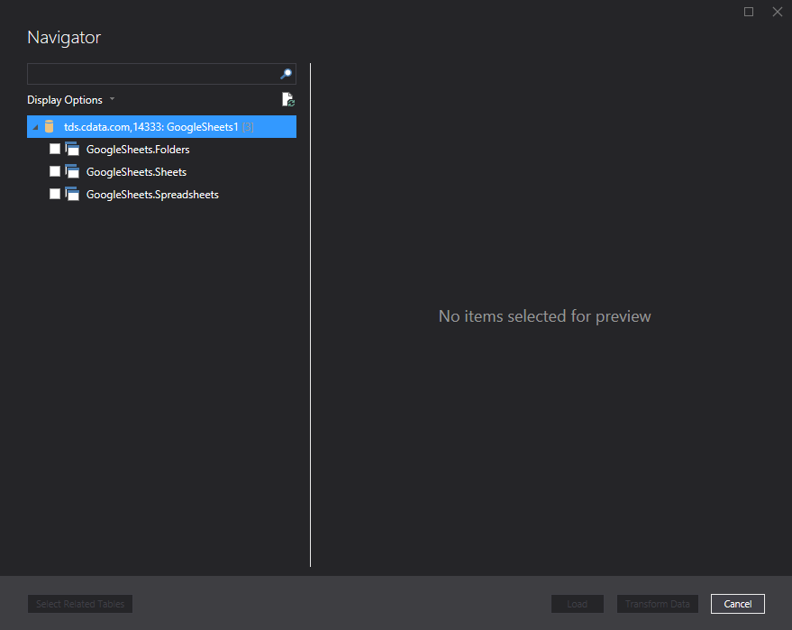The image size is (792, 630).
Task: Check the GoogleSheets.Sheets checkbox
Action: point(54,170)
